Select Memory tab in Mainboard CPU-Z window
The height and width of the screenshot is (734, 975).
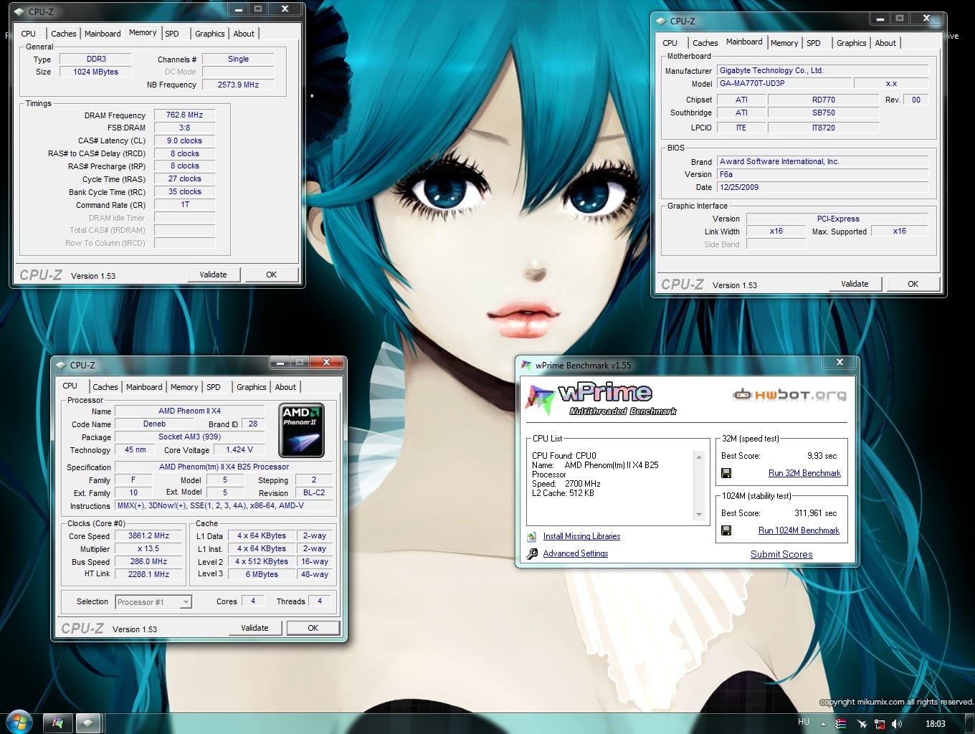(784, 43)
